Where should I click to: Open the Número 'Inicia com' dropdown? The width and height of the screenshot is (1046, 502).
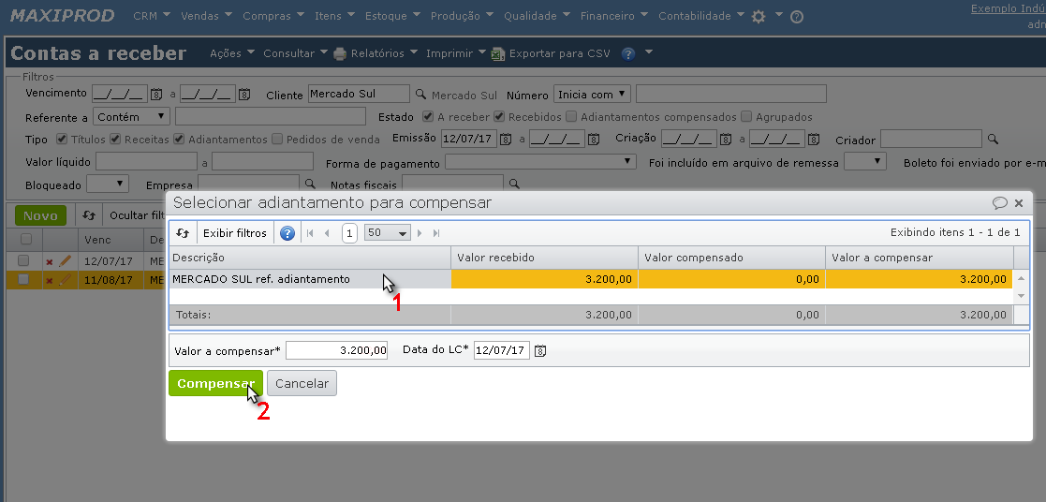click(593, 94)
